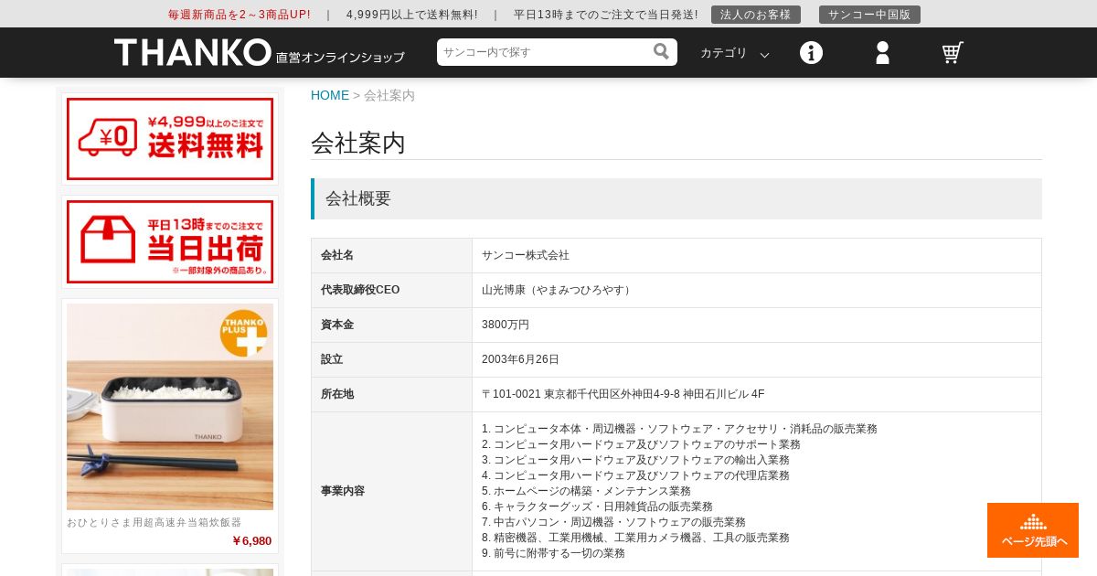1097x576 pixels.
Task: Select the 山光博康 name cell
Action: [757, 290]
